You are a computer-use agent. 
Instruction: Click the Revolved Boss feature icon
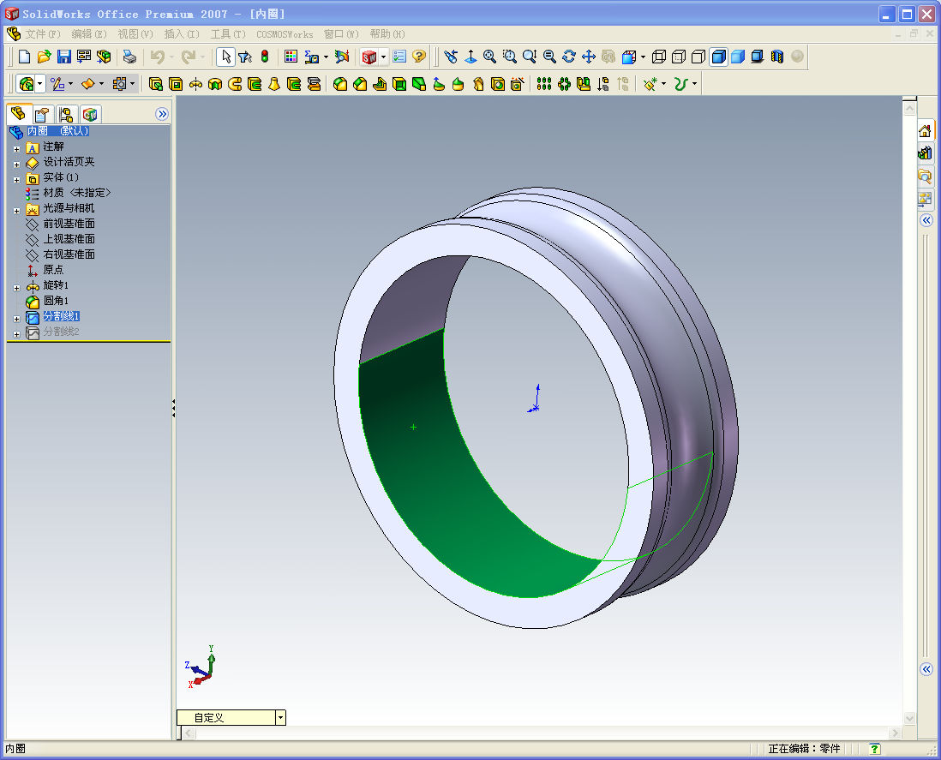click(x=195, y=84)
